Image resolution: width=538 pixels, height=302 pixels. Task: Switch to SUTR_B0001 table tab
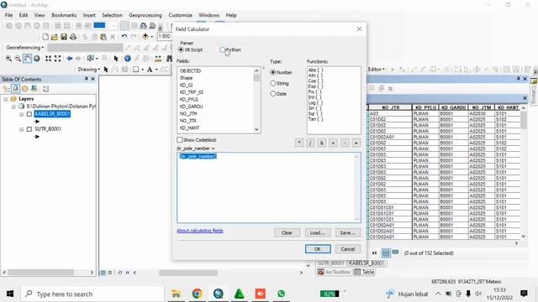coord(330,263)
